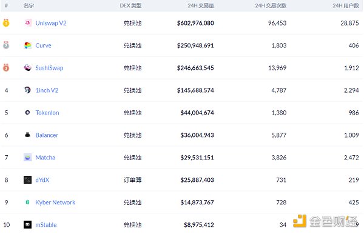
Task: Click the mStable black logo icon
Action: coord(28,224)
